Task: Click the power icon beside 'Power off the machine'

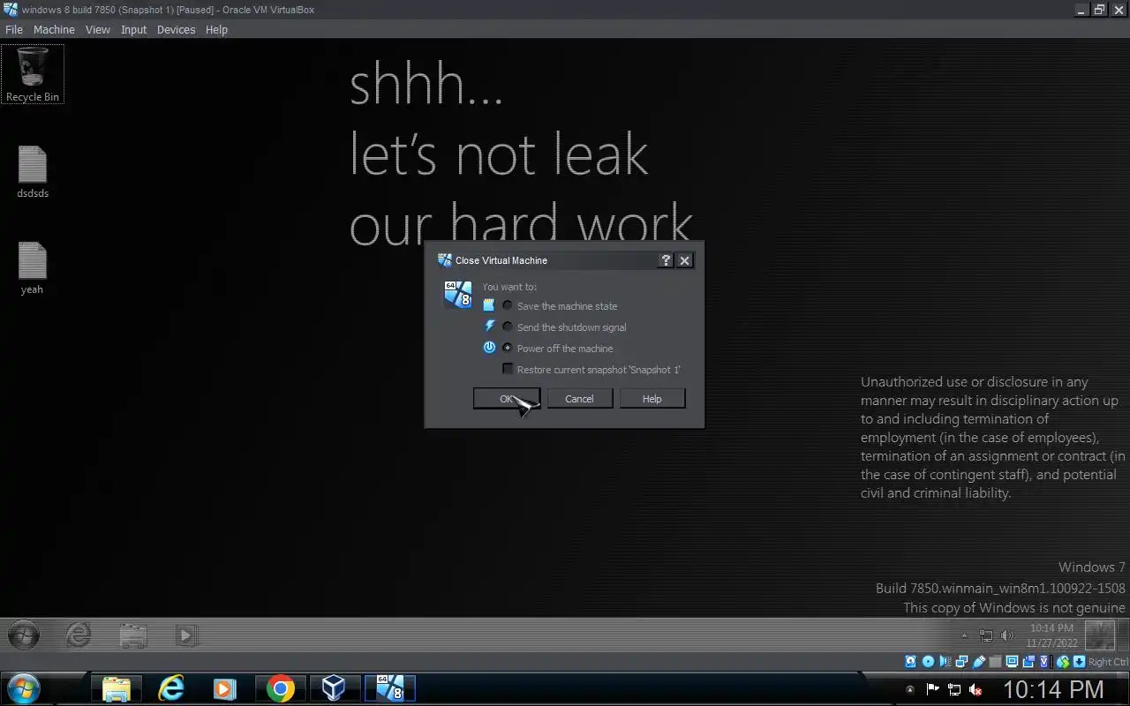Action: point(489,348)
